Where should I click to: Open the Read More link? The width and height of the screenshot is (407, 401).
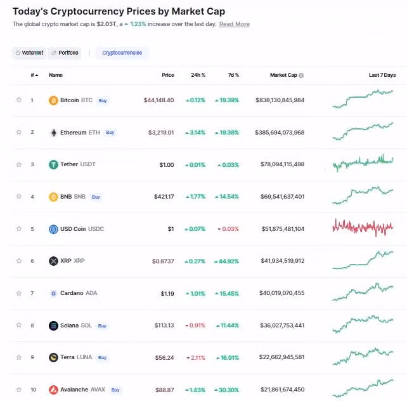(234, 24)
